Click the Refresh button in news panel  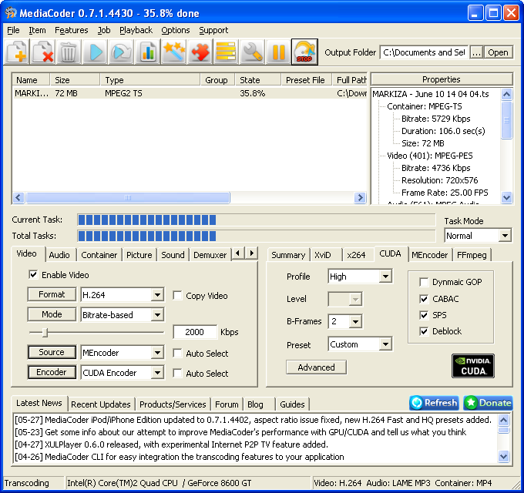pyautogui.click(x=434, y=403)
